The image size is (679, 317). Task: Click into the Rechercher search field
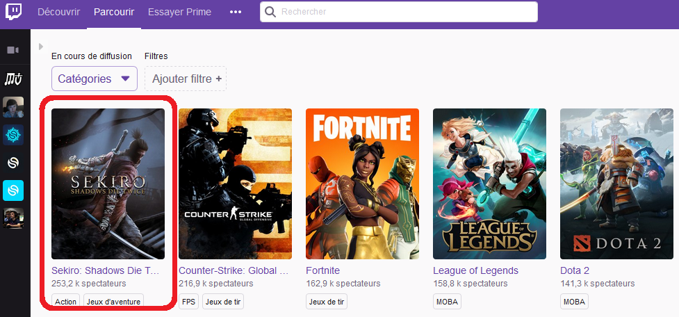[x=403, y=12]
